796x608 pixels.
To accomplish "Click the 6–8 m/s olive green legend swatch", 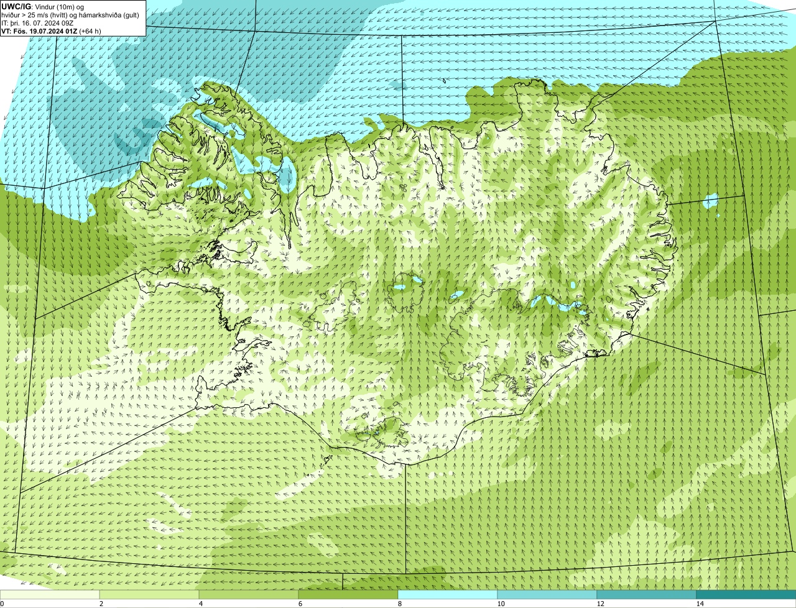I will [348, 595].
